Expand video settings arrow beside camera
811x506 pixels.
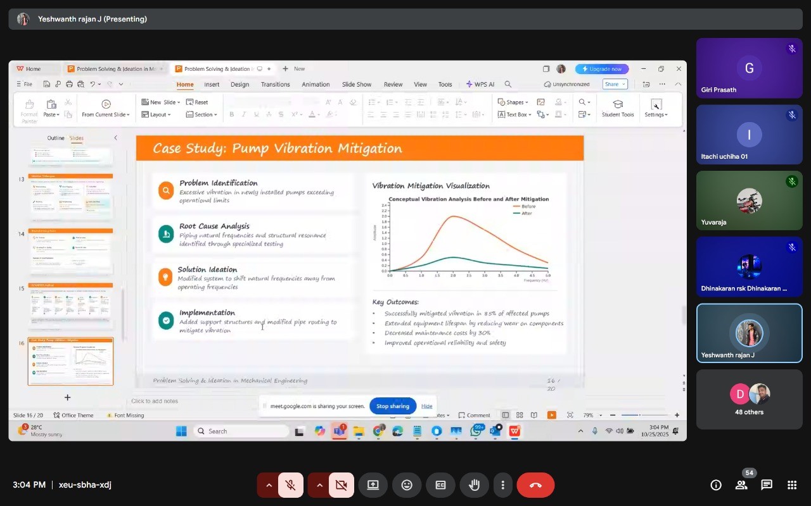[x=319, y=485]
